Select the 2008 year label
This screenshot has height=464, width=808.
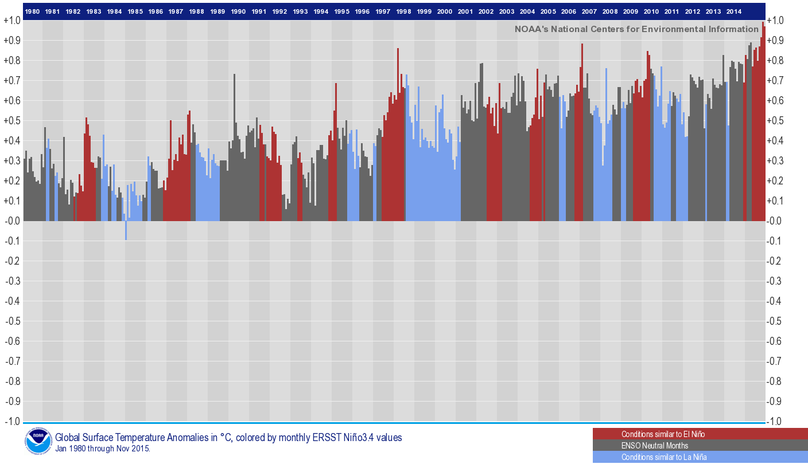[x=610, y=11]
